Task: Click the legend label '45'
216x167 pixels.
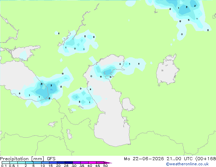Action: click(97, 166)
